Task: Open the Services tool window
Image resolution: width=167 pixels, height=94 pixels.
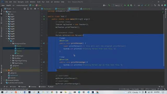Action: pyautogui.click(x=42, y=87)
